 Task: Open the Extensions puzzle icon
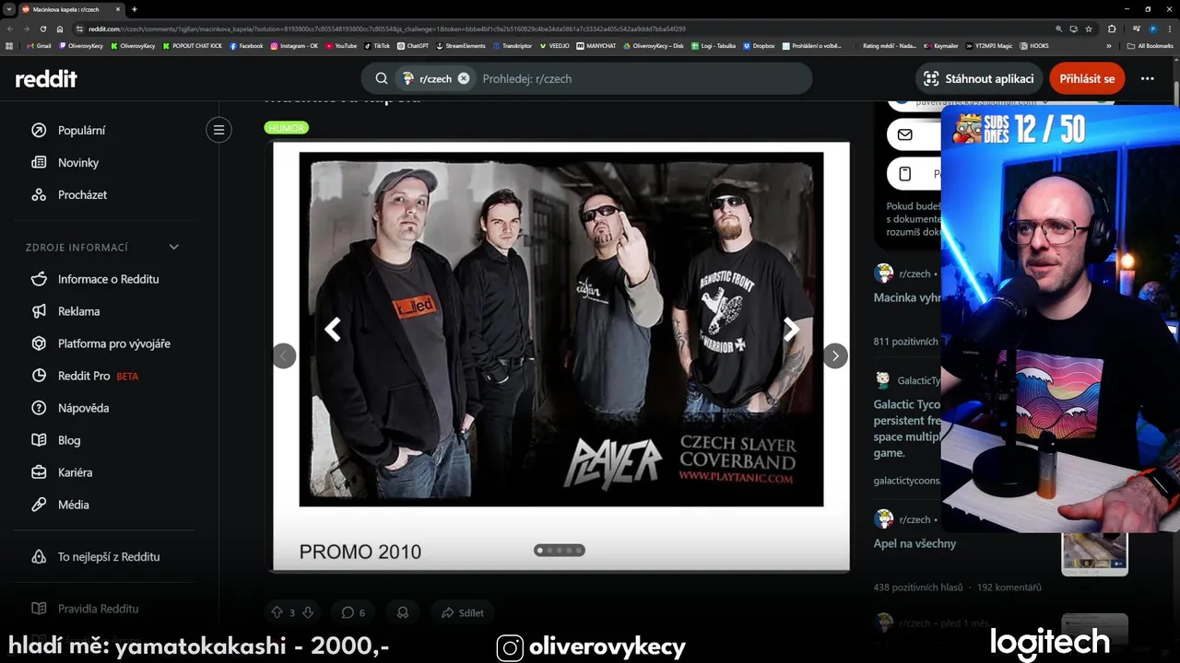point(1112,29)
